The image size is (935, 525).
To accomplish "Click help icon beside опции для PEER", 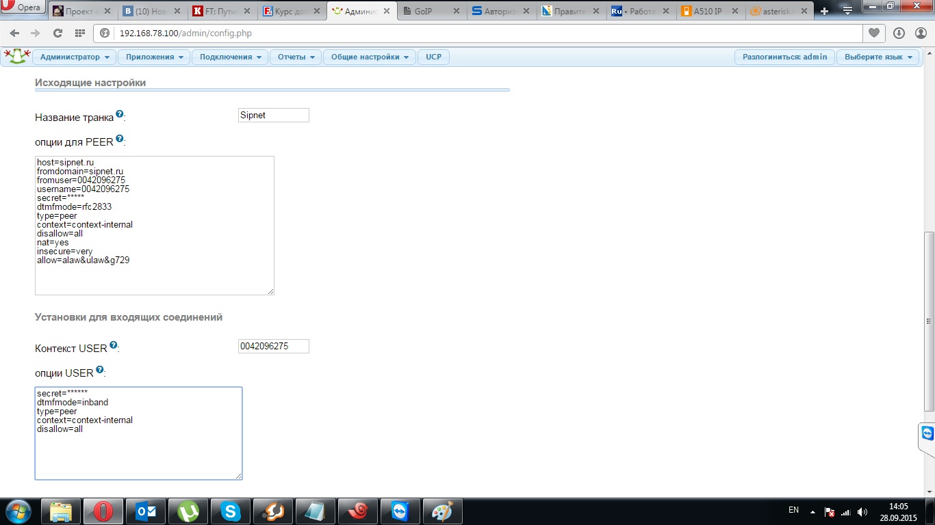I will (x=120, y=139).
